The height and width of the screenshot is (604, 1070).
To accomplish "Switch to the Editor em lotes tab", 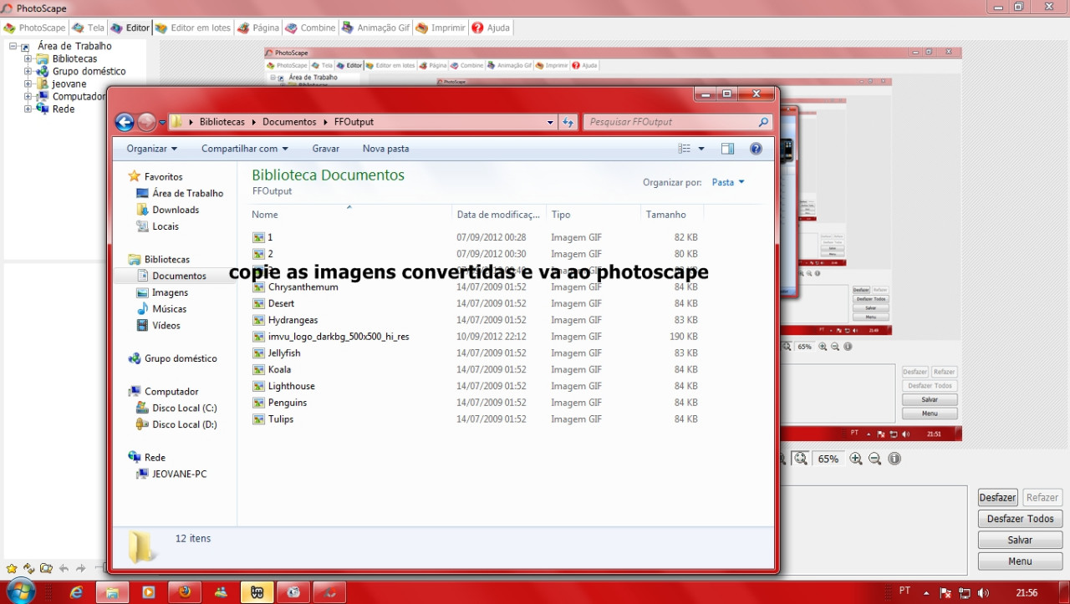I will pyautogui.click(x=193, y=28).
